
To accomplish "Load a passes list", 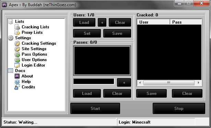I will coord(87,94).
